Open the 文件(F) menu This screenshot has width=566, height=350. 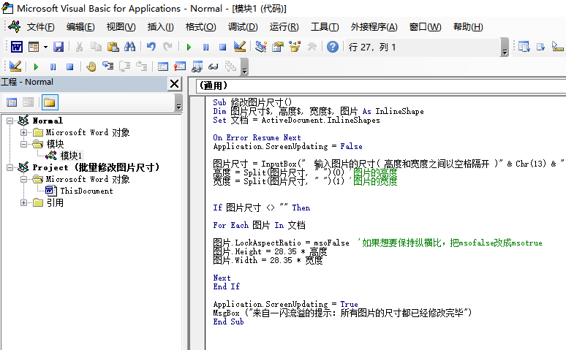40,27
